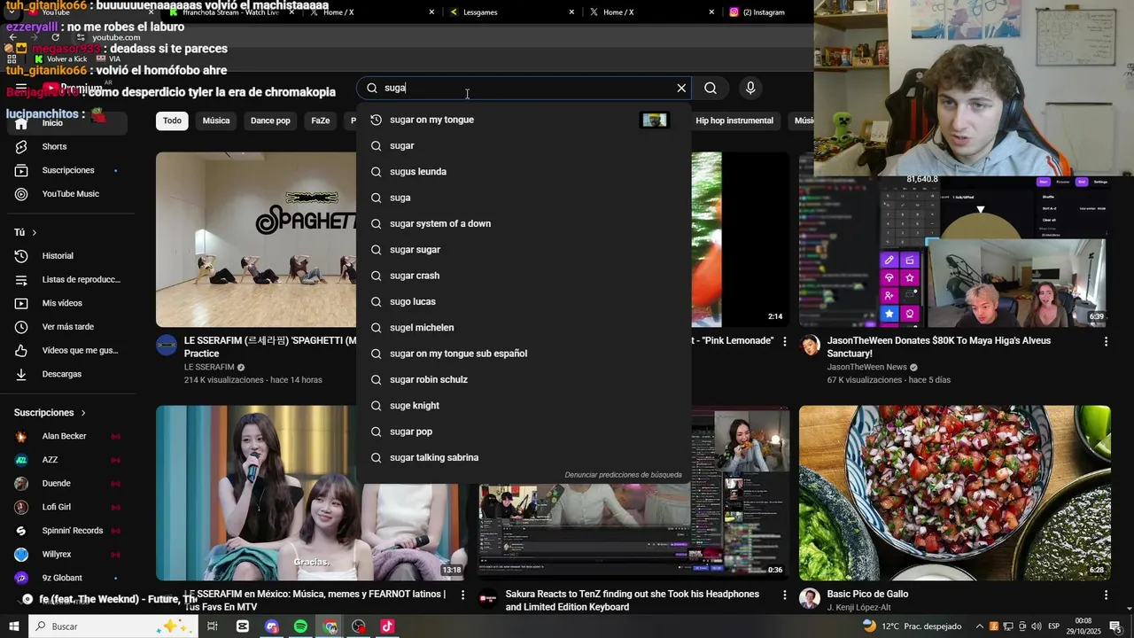The image size is (1134, 638).
Task: Choose suggestion 'sugar crash'
Action: click(x=524, y=276)
